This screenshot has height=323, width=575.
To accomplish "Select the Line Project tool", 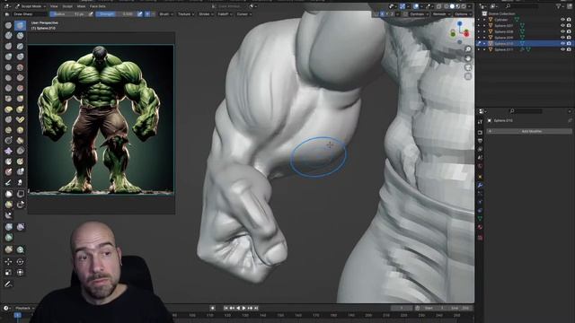I will [8, 215].
